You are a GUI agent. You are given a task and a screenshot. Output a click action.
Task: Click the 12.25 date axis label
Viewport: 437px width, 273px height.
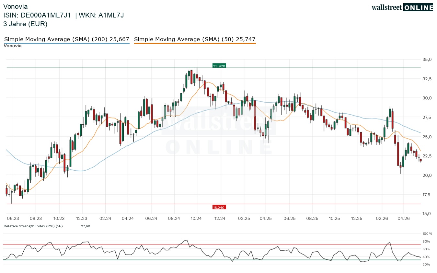[x=357, y=219]
